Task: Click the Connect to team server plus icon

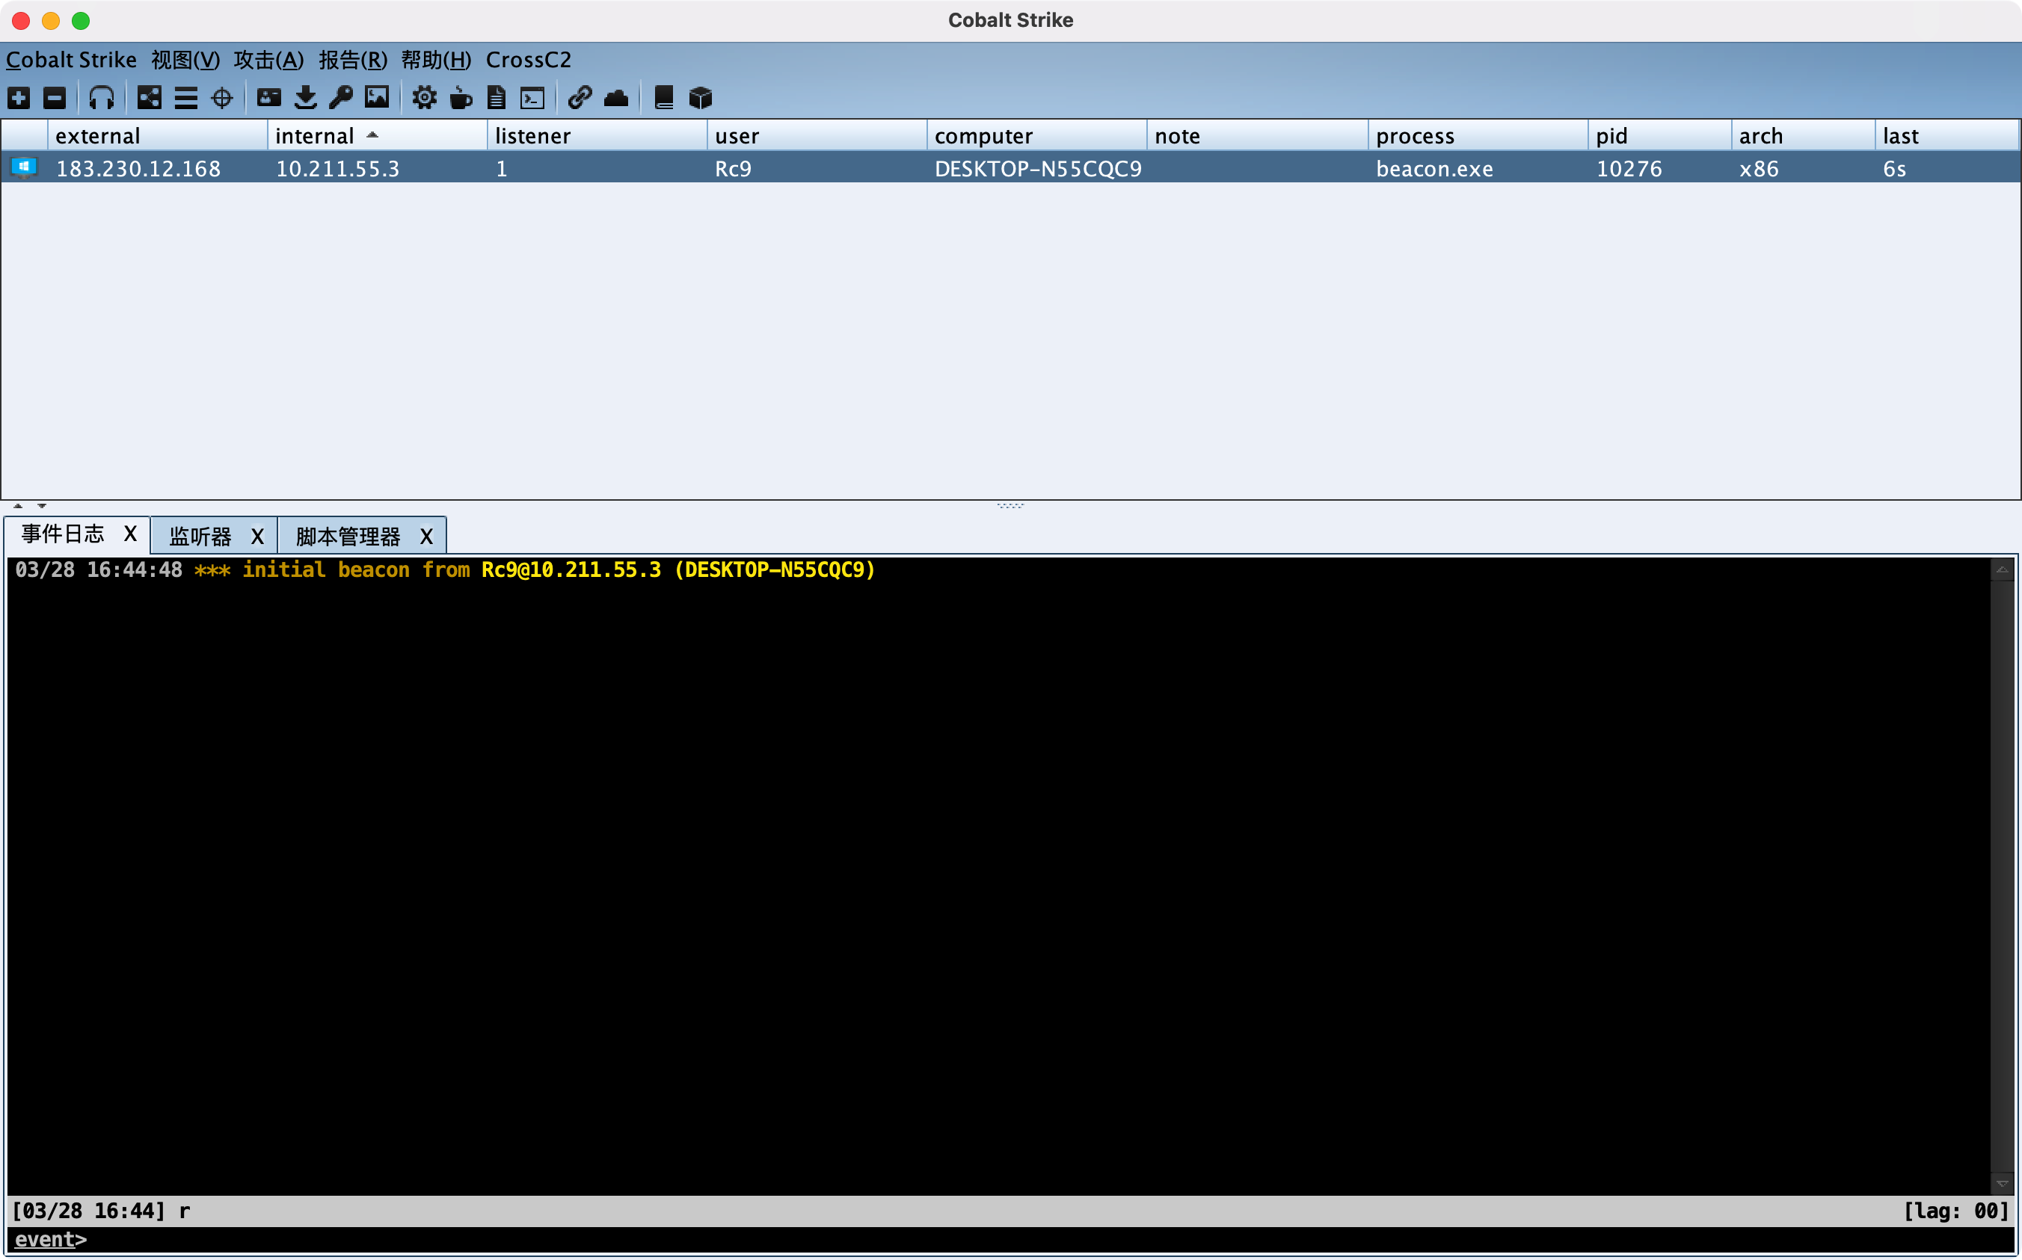Action: [x=19, y=99]
